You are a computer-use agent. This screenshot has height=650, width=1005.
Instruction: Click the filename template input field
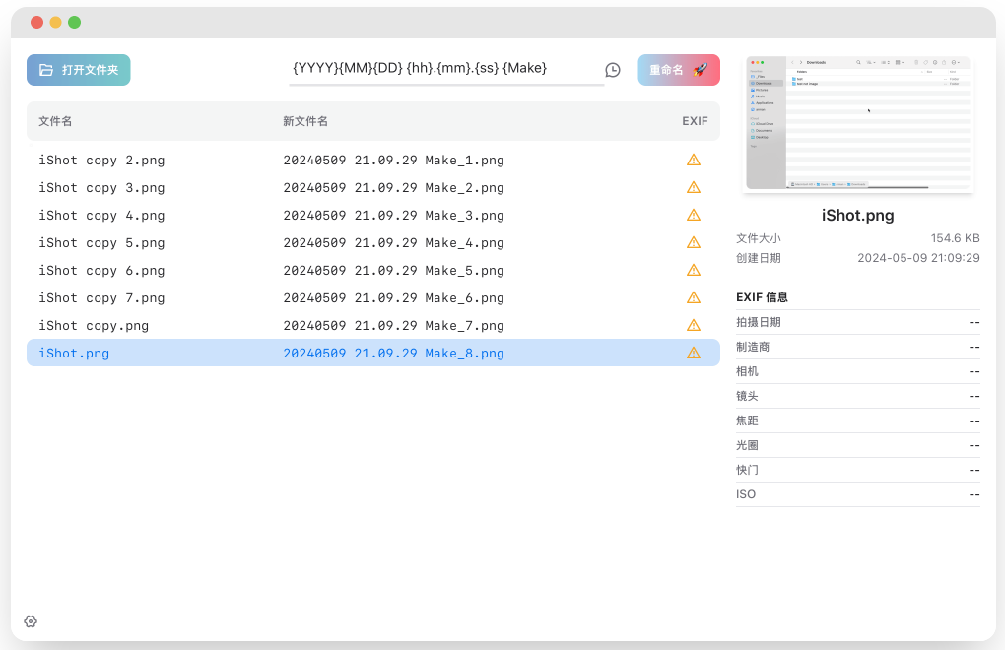click(445, 68)
